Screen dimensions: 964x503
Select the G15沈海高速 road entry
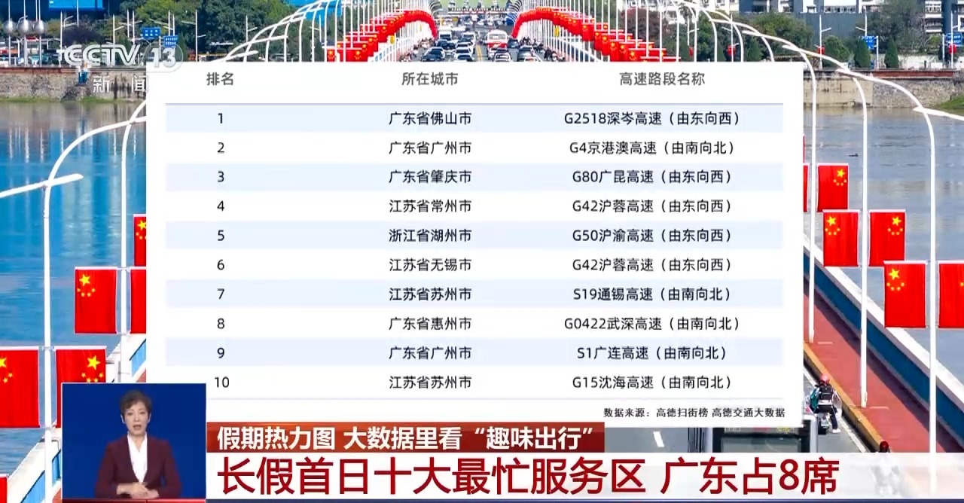tap(652, 383)
